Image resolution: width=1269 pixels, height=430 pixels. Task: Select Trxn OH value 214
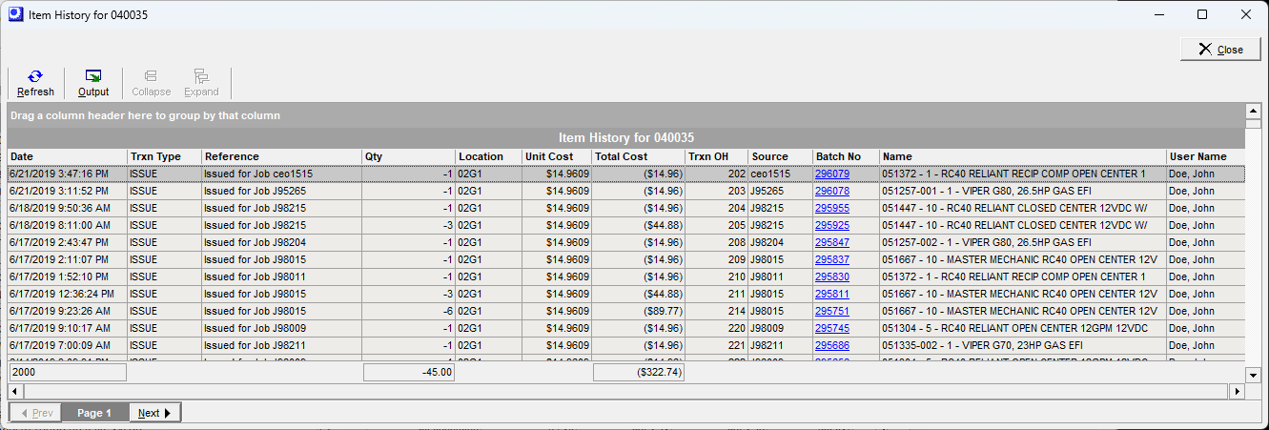click(716, 311)
